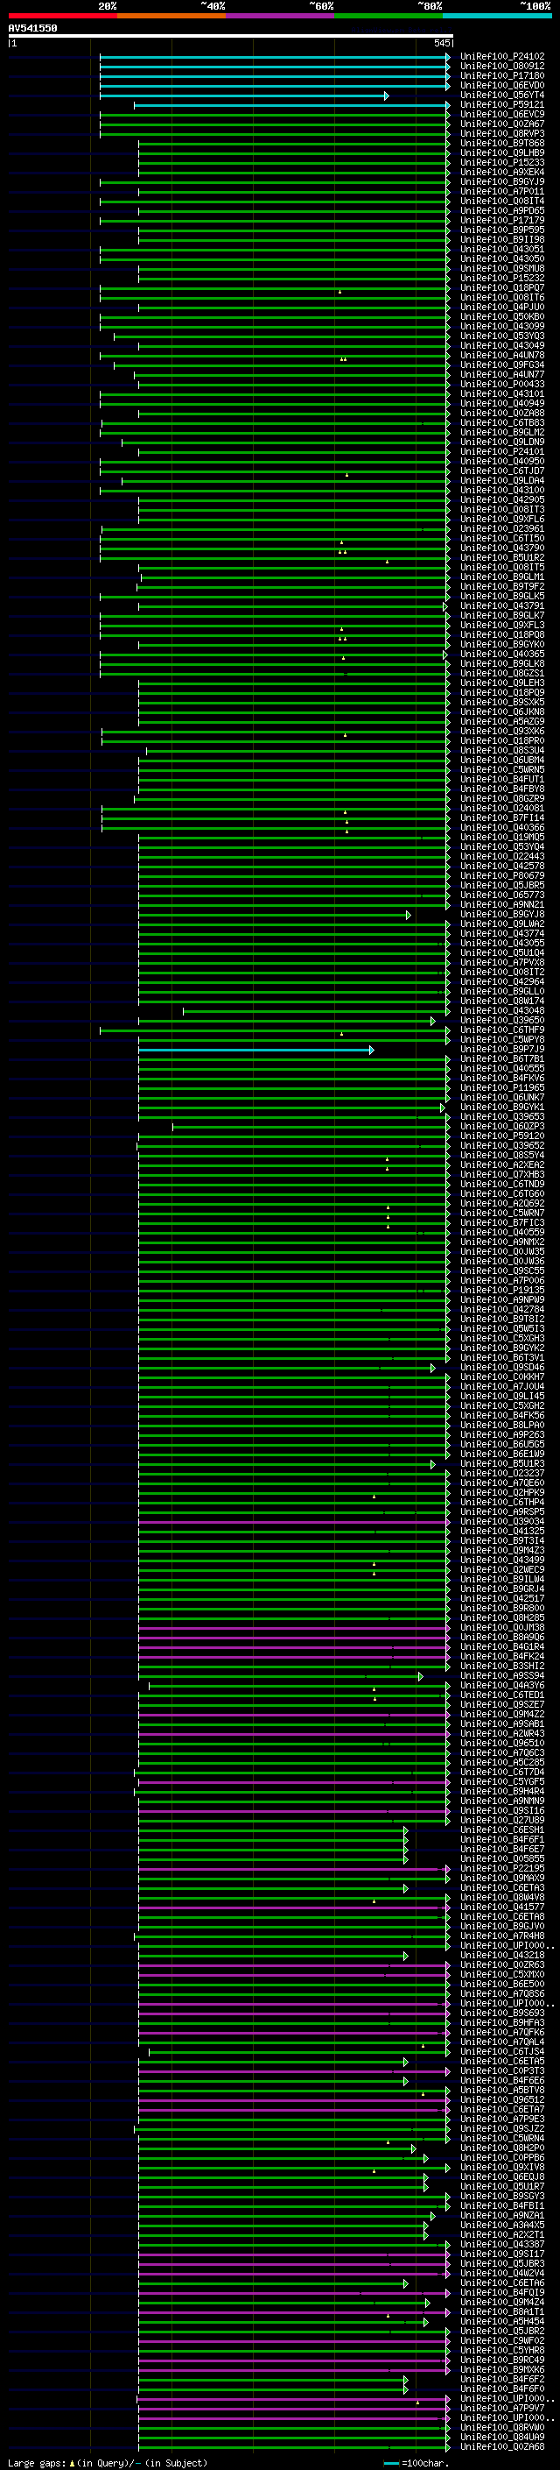Click the red 20% identity legend segment

point(62,16)
